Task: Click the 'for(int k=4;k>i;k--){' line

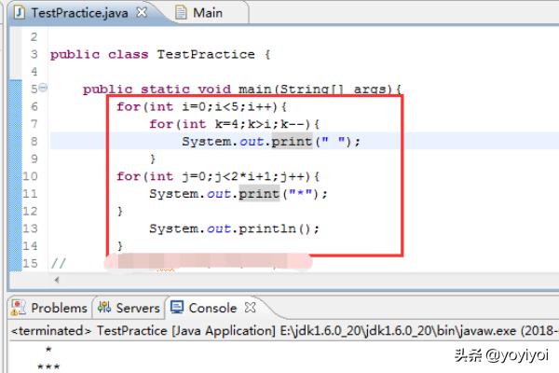Action: [234, 124]
